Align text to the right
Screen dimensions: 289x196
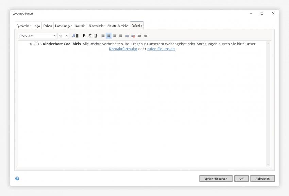pyautogui.click(x=115, y=36)
